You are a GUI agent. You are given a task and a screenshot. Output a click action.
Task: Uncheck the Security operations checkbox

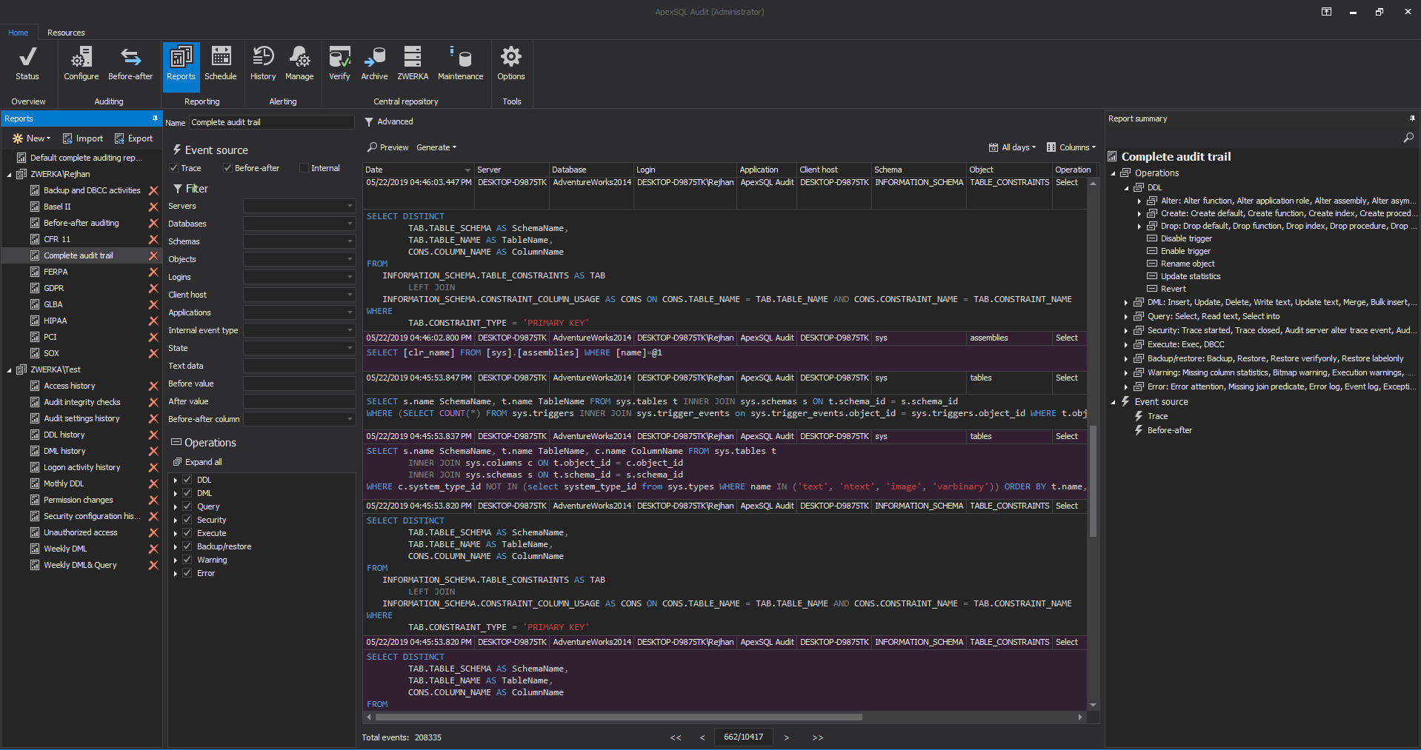click(x=187, y=520)
